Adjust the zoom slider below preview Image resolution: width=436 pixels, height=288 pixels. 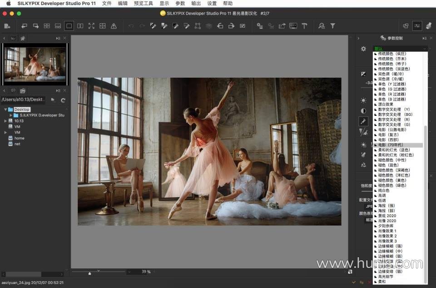[89, 273]
